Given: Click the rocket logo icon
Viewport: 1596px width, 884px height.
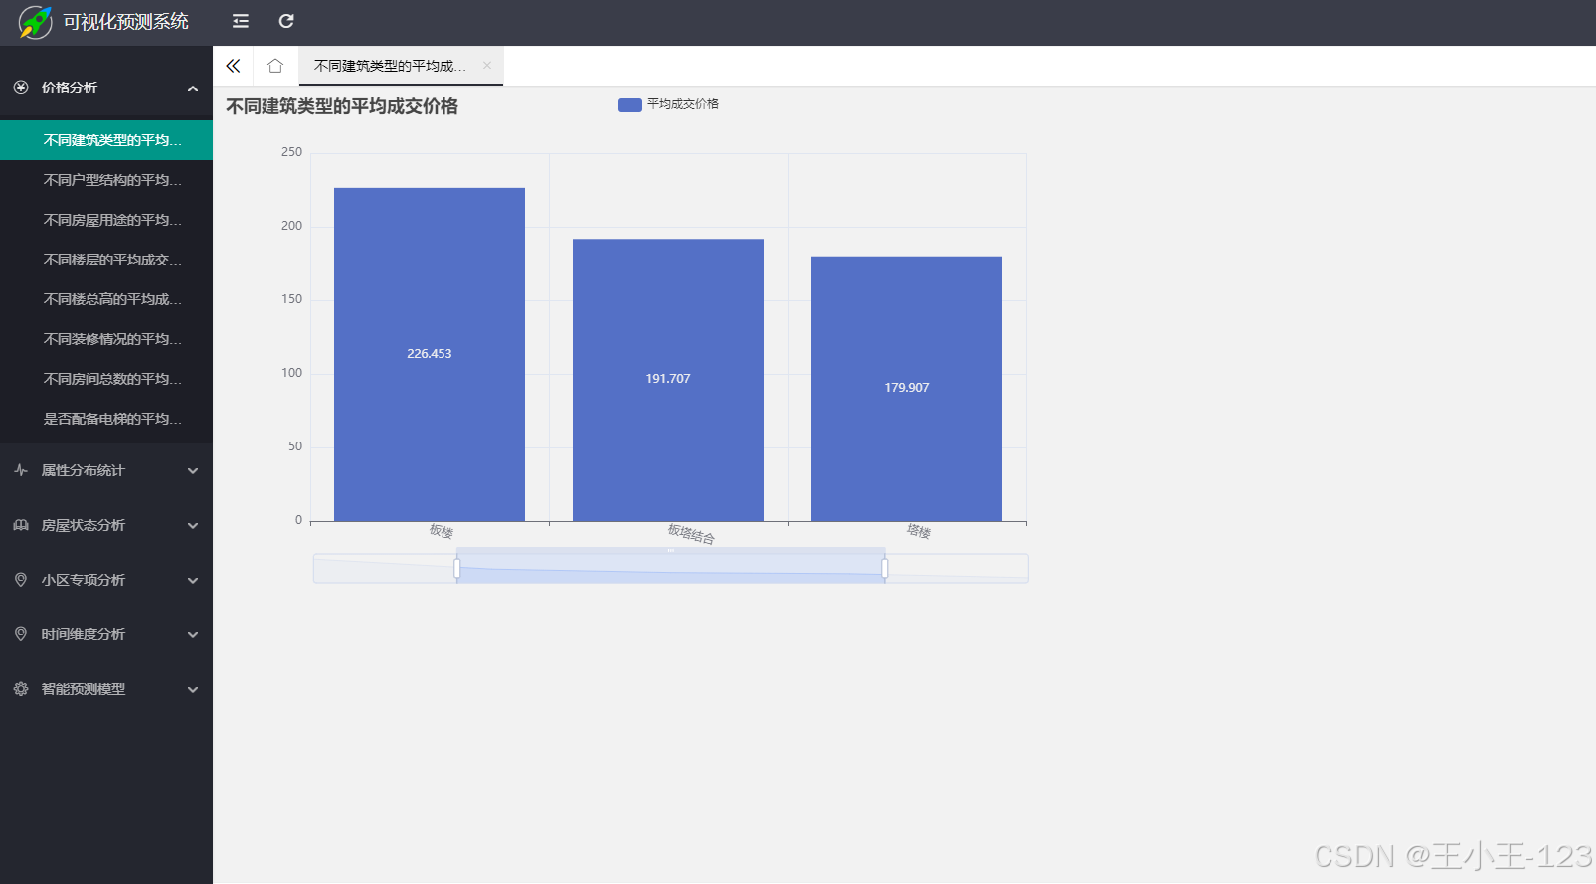Looking at the screenshot, I should click(x=35, y=22).
